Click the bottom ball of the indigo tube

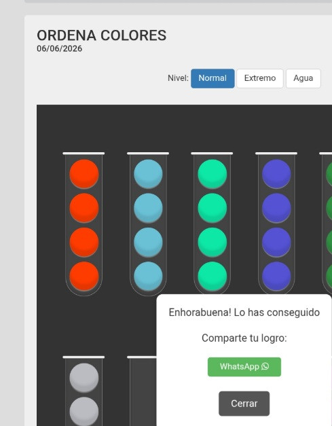pos(276,277)
